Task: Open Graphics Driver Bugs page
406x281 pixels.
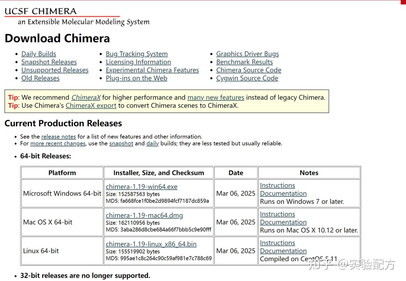Action: pyautogui.click(x=247, y=54)
